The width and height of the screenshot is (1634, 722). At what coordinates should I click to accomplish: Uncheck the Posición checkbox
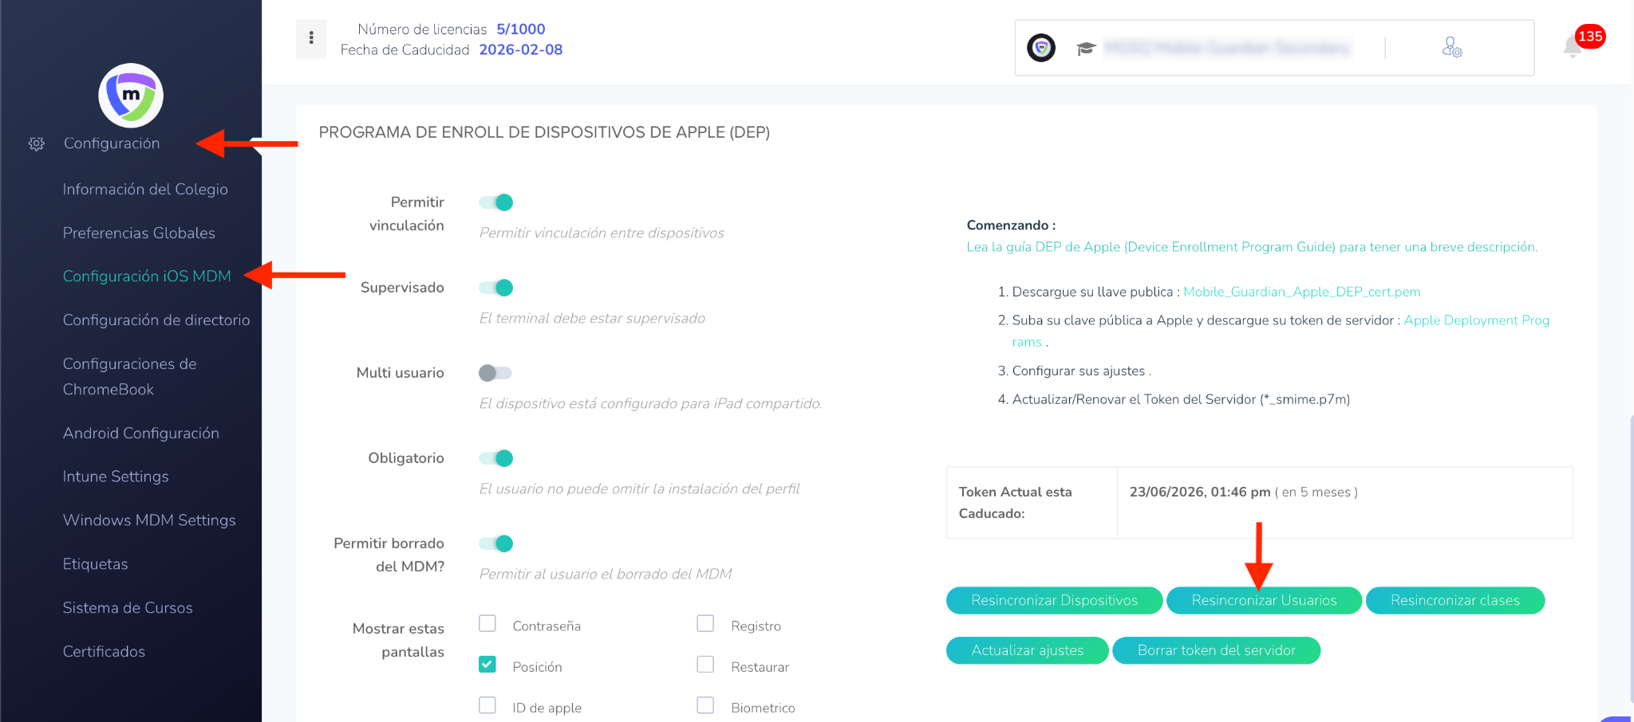click(487, 665)
